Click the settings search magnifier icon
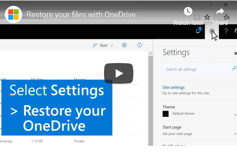The height and width of the screenshot is (152, 237). click(234, 68)
